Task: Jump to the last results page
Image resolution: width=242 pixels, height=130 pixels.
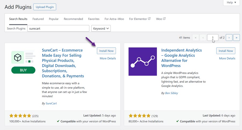Action: click(x=236, y=38)
